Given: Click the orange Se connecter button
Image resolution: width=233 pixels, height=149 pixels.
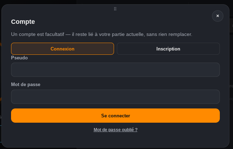Looking at the screenshot, I should coord(115,116).
